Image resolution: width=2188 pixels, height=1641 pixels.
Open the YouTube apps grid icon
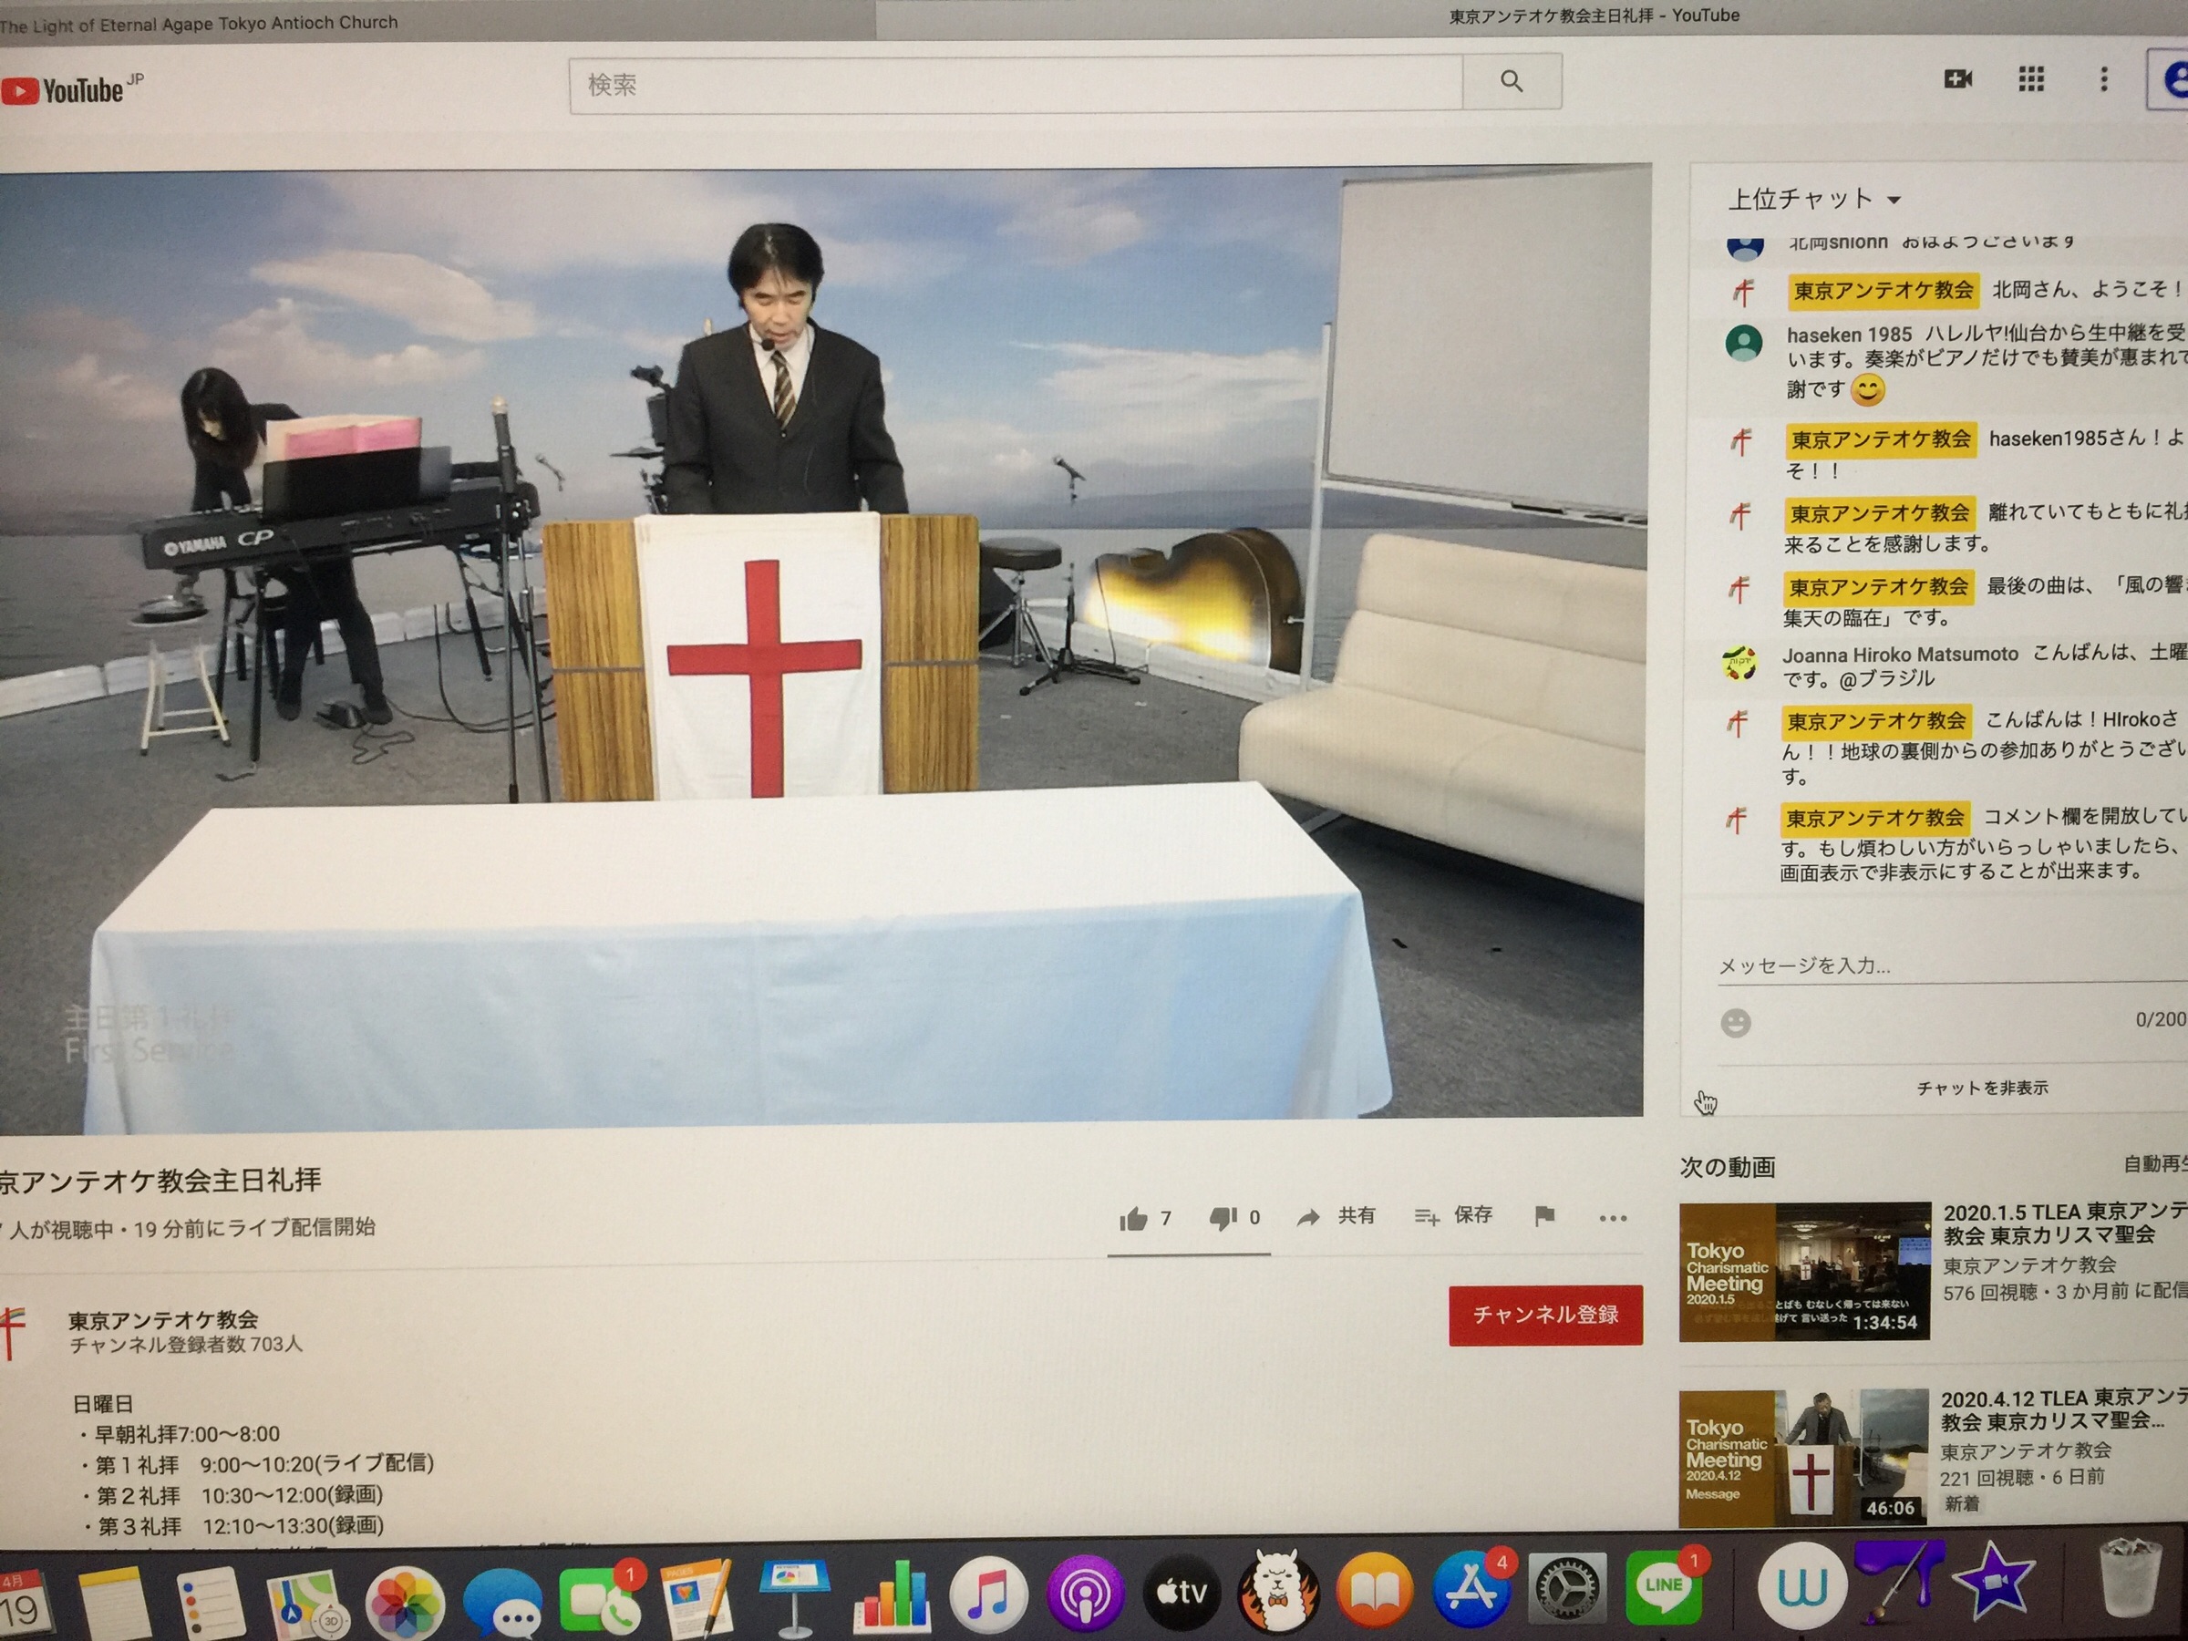pyautogui.click(x=2030, y=79)
